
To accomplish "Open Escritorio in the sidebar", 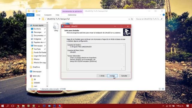I will pyautogui.click(x=37, y=29).
